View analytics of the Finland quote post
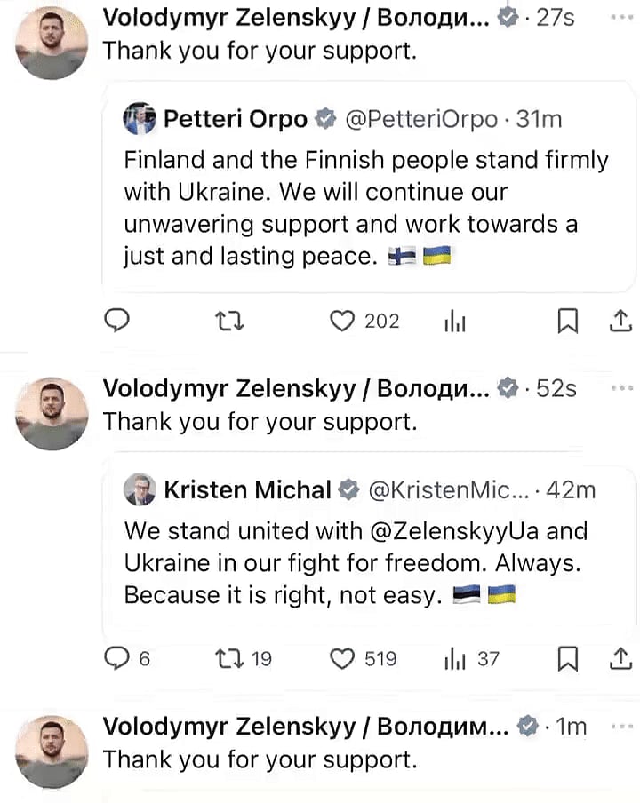This screenshot has width=640, height=803. [x=455, y=322]
